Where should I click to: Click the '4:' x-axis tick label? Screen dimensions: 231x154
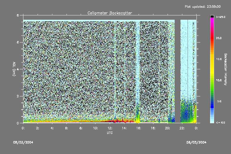pyautogui.click(x=52, y=128)
